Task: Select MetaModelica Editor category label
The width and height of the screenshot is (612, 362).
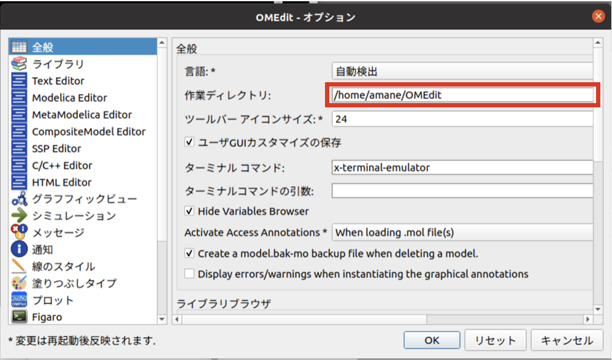Action: point(82,115)
